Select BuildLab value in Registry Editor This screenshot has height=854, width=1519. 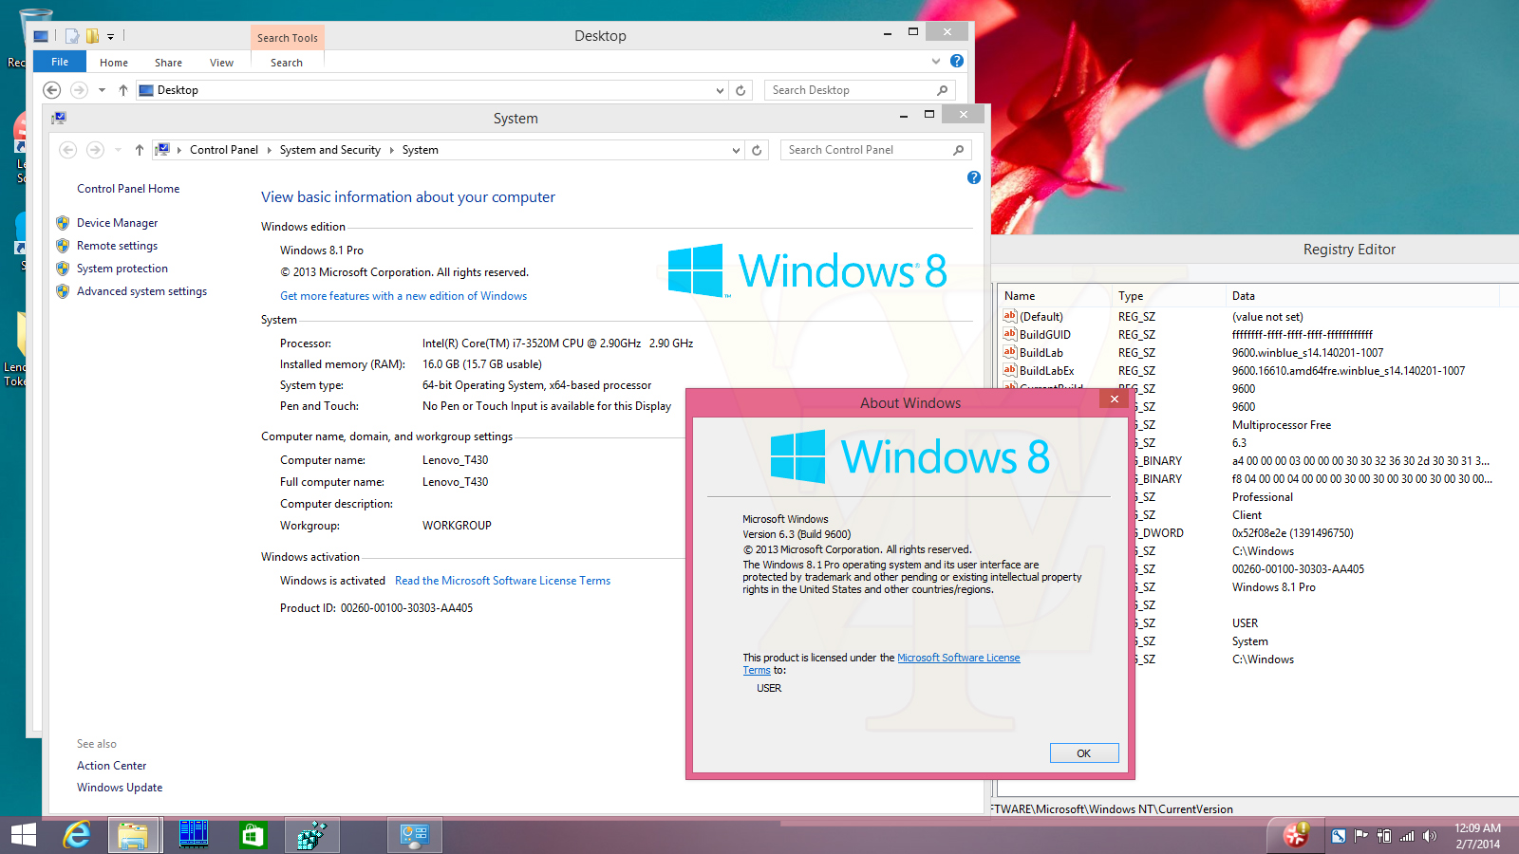(1041, 353)
